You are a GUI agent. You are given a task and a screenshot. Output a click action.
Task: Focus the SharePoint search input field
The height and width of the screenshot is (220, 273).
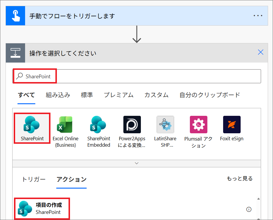point(137,76)
